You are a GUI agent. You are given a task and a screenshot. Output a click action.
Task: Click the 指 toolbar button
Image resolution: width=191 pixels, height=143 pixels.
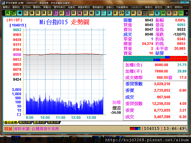click(139, 13)
